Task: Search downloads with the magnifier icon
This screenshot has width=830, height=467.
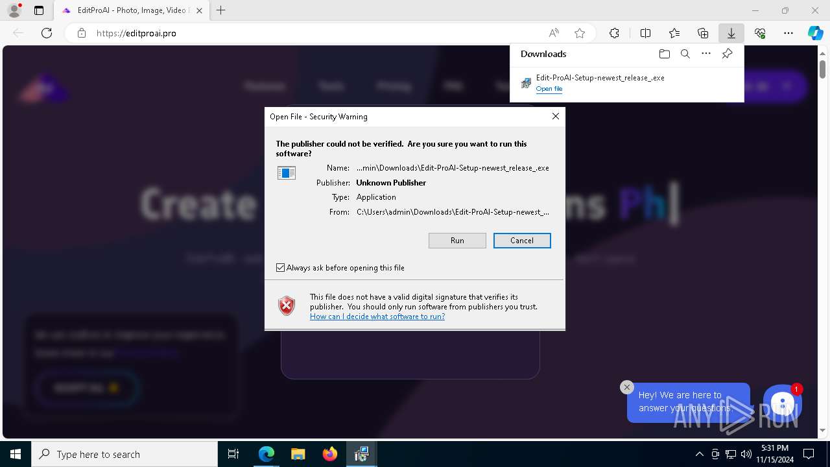Action: click(x=685, y=54)
